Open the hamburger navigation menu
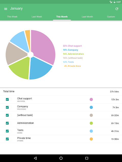 click(x=6, y=9)
